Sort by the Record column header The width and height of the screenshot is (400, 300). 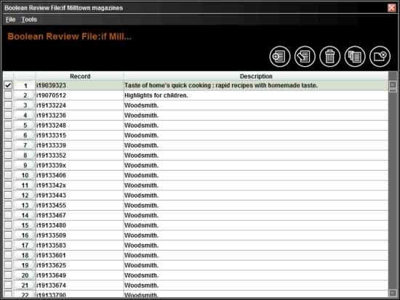[x=80, y=76]
